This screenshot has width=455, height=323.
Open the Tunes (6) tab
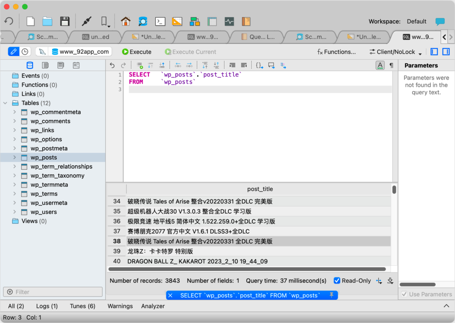point(82,306)
